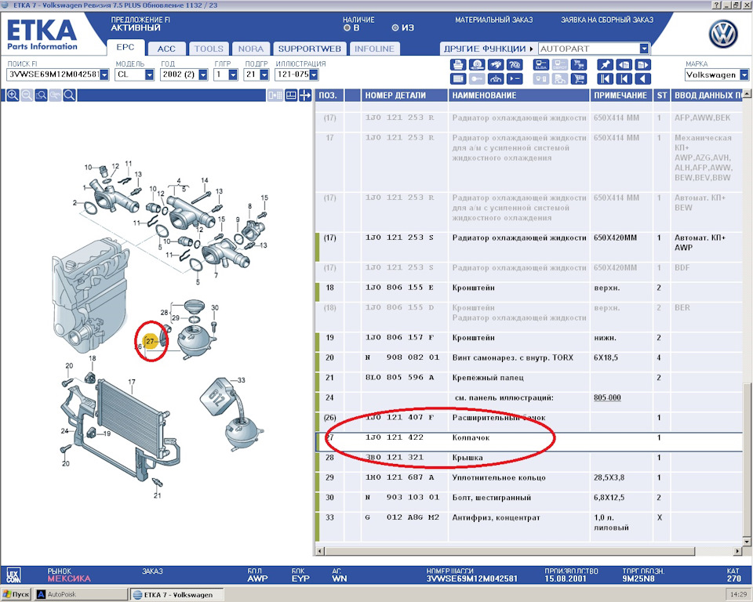Go to next illustration page icon
753x602 pixels.
(642, 65)
